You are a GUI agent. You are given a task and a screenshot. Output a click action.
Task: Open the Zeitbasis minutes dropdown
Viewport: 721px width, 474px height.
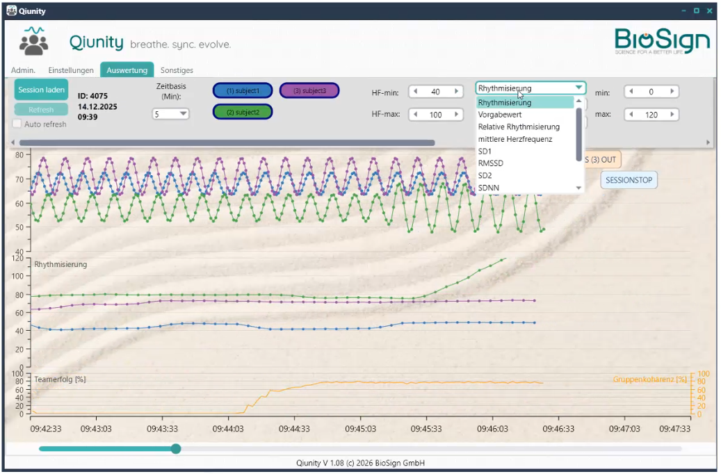pos(171,114)
